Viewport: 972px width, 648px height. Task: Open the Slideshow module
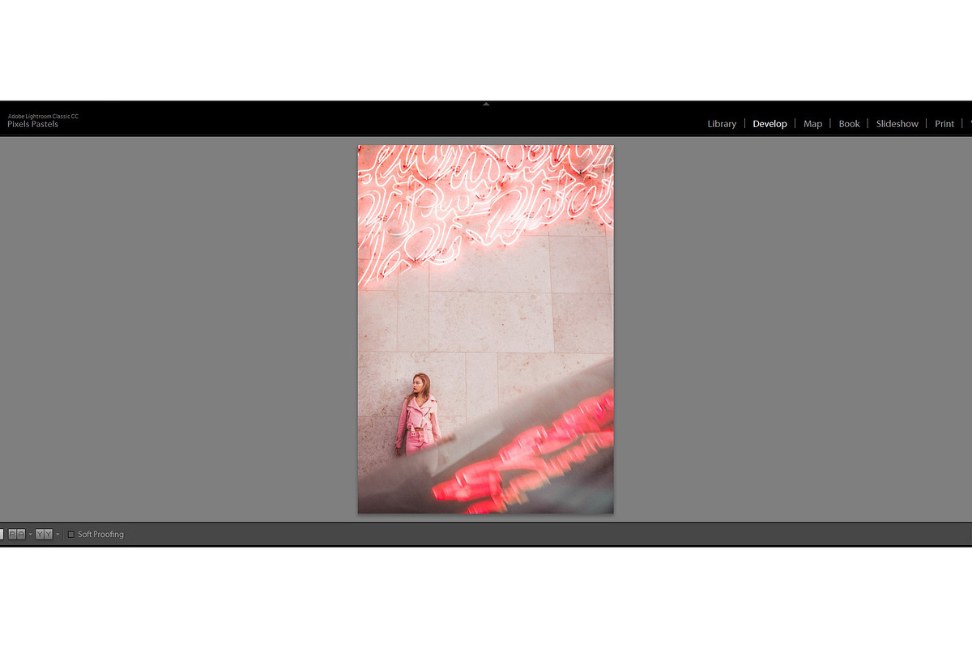(x=897, y=124)
